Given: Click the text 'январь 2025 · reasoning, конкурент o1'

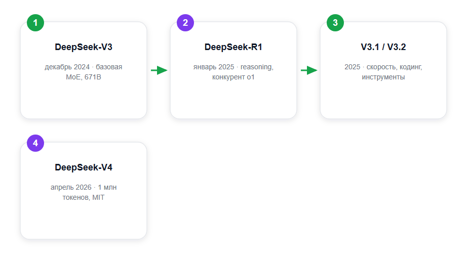Looking at the screenshot, I should pyautogui.click(x=233, y=72).
